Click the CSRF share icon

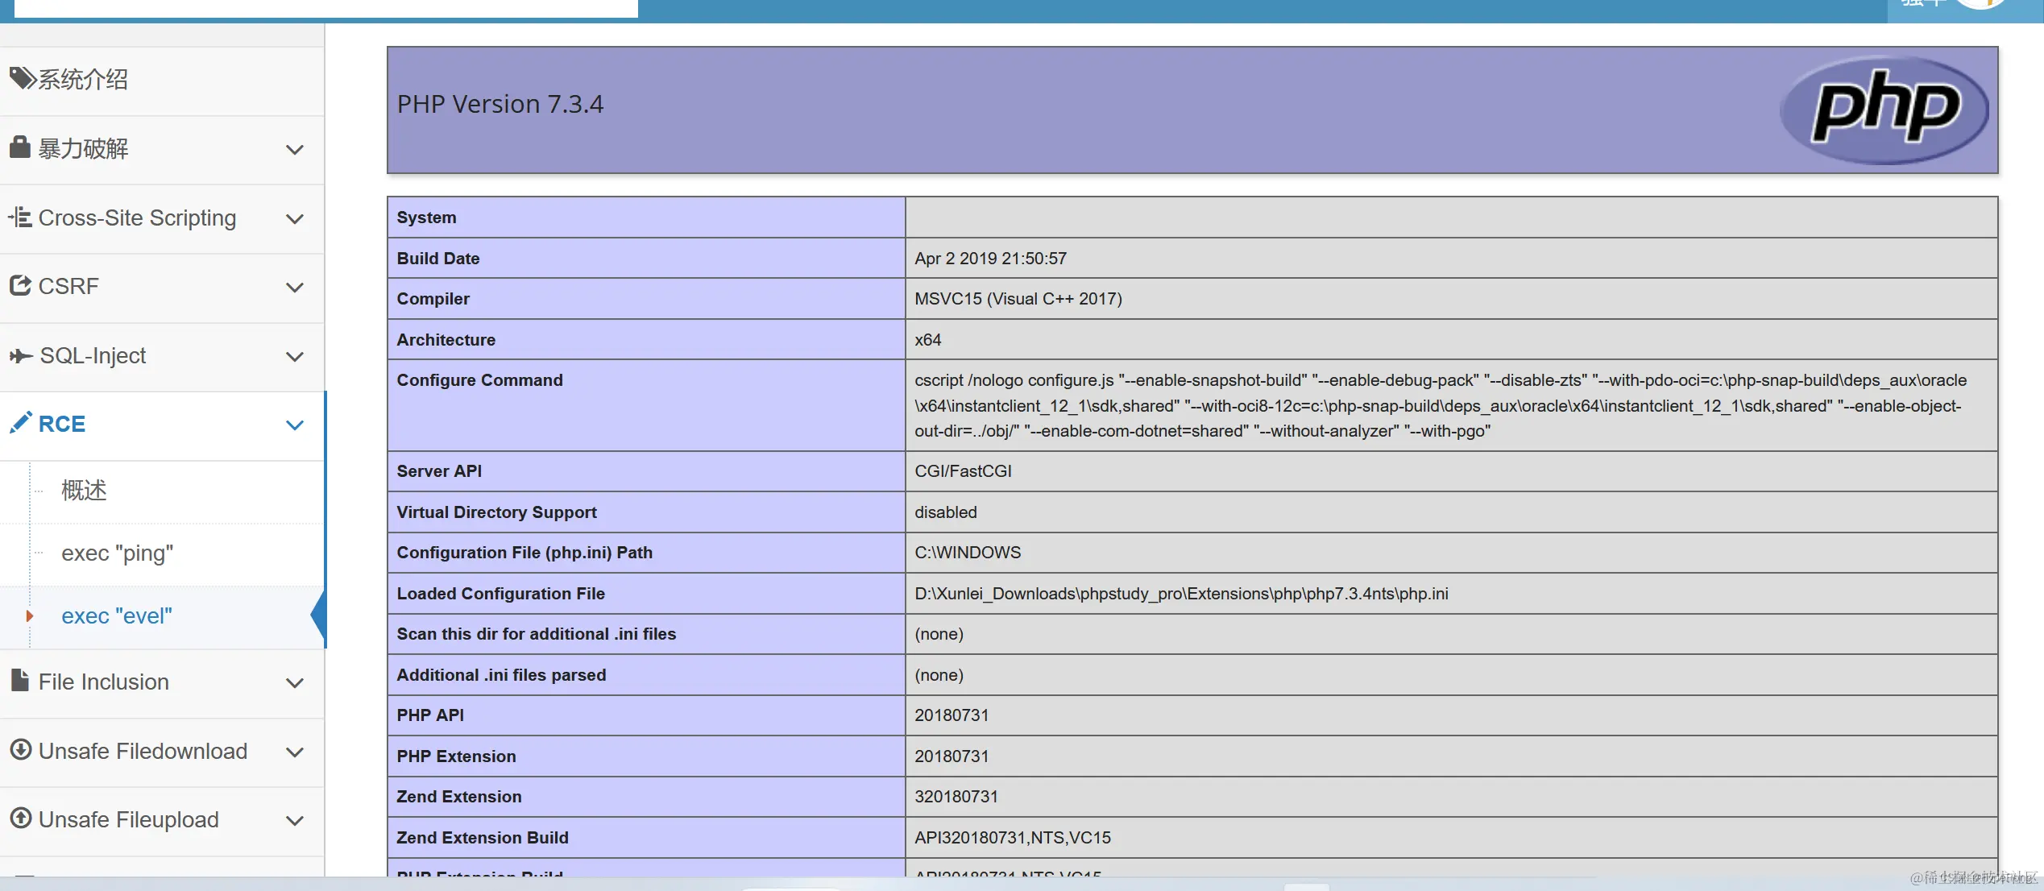click(x=20, y=286)
